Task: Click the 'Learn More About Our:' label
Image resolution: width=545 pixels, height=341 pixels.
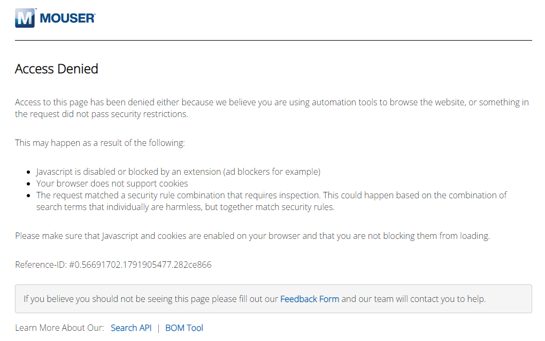Action: point(59,328)
